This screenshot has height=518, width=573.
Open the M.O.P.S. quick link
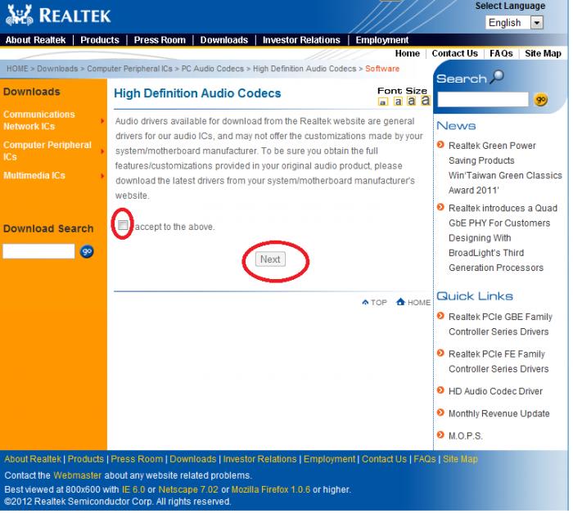coord(466,436)
